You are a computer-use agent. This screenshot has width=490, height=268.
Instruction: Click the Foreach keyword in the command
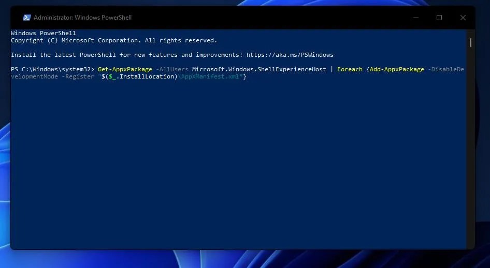pyautogui.click(x=350, y=69)
